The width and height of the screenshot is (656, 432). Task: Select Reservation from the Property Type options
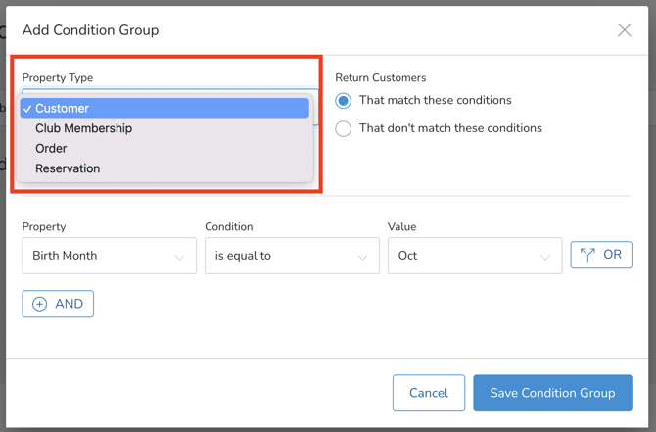[68, 168]
